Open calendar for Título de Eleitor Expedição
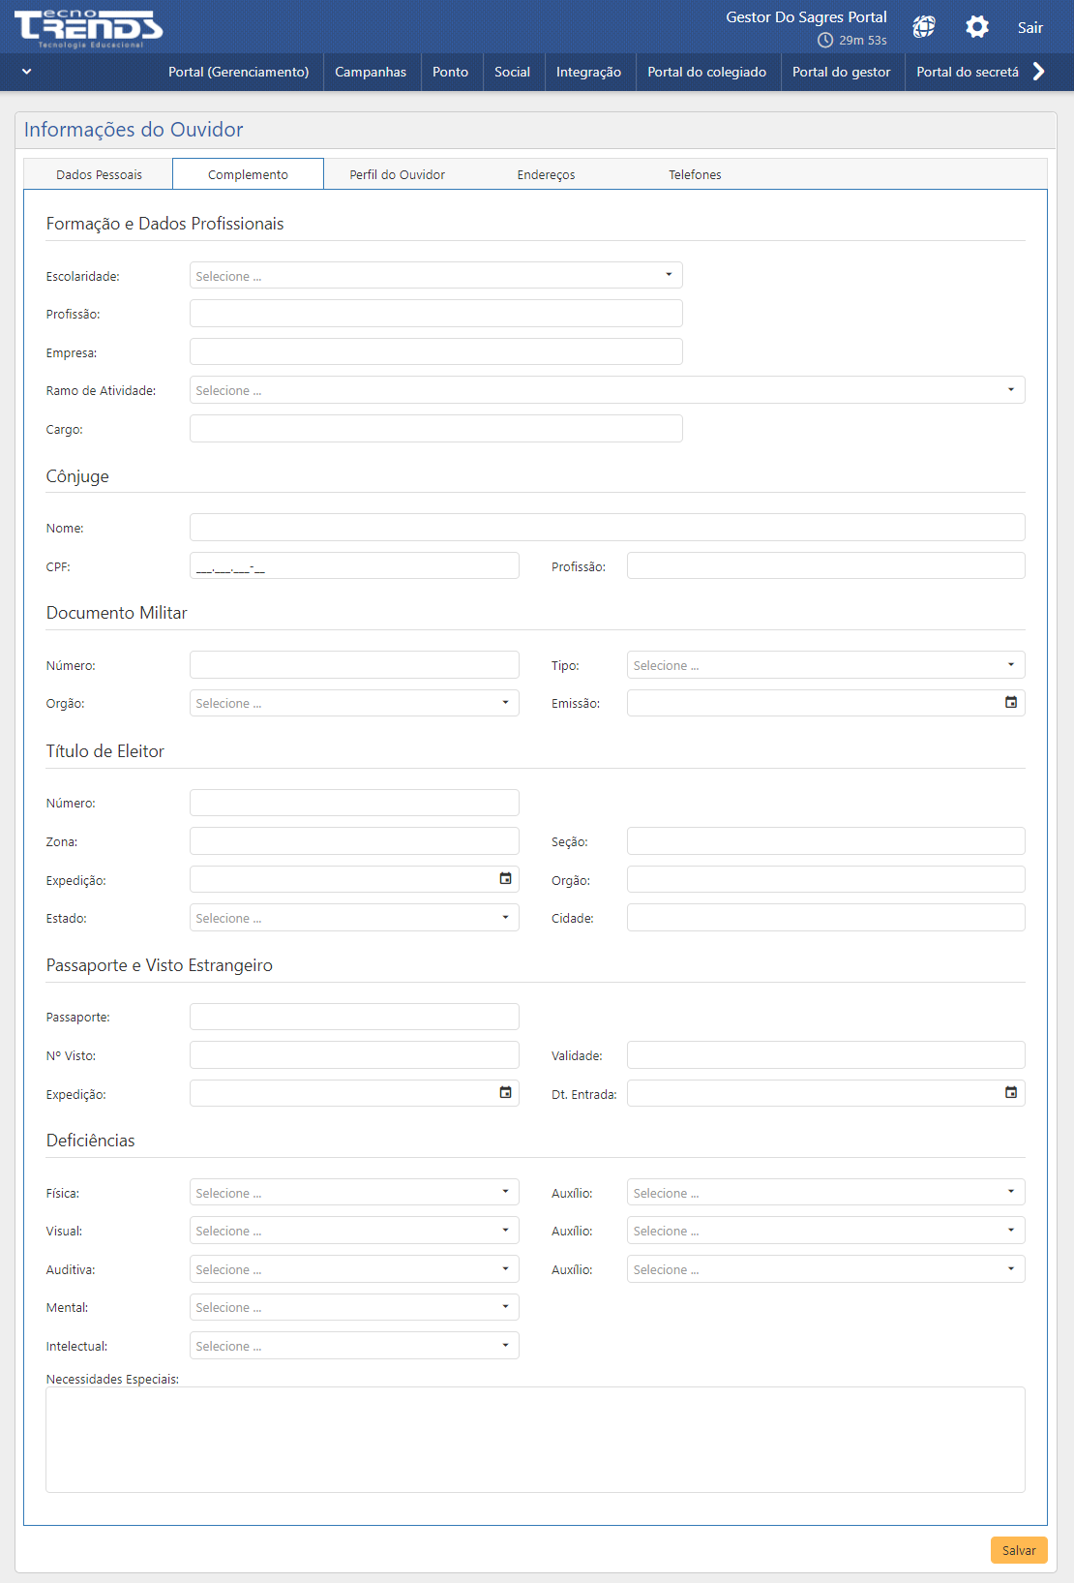Screen dimensions: 1074x1583 pos(505,879)
